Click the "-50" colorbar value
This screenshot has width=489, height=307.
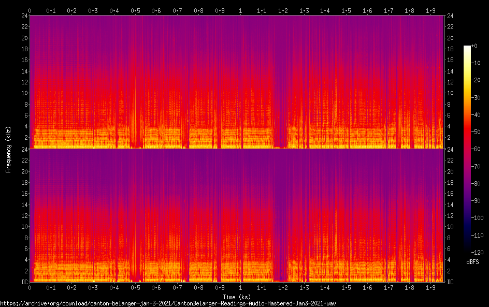coord(476,132)
